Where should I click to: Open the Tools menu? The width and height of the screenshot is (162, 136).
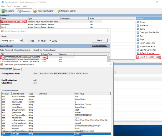tap(9, 6)
